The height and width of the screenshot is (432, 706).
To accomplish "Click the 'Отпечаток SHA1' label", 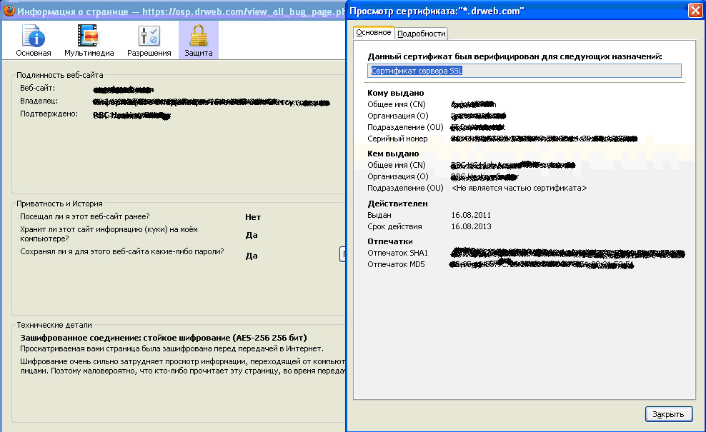I will (x=397, y=253).
